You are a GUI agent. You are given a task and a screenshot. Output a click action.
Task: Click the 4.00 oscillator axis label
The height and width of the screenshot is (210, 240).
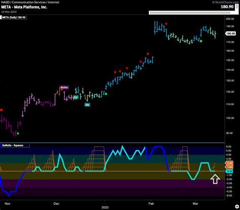(228, 155)
